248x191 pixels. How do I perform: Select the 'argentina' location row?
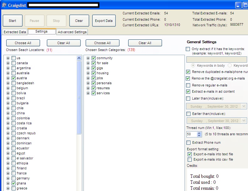pyautogui.click(x=23, y=68)
